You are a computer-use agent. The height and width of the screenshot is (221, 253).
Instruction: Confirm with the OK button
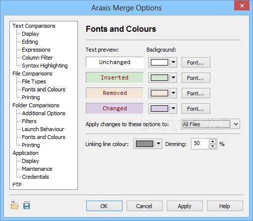(x=104, y=206)
